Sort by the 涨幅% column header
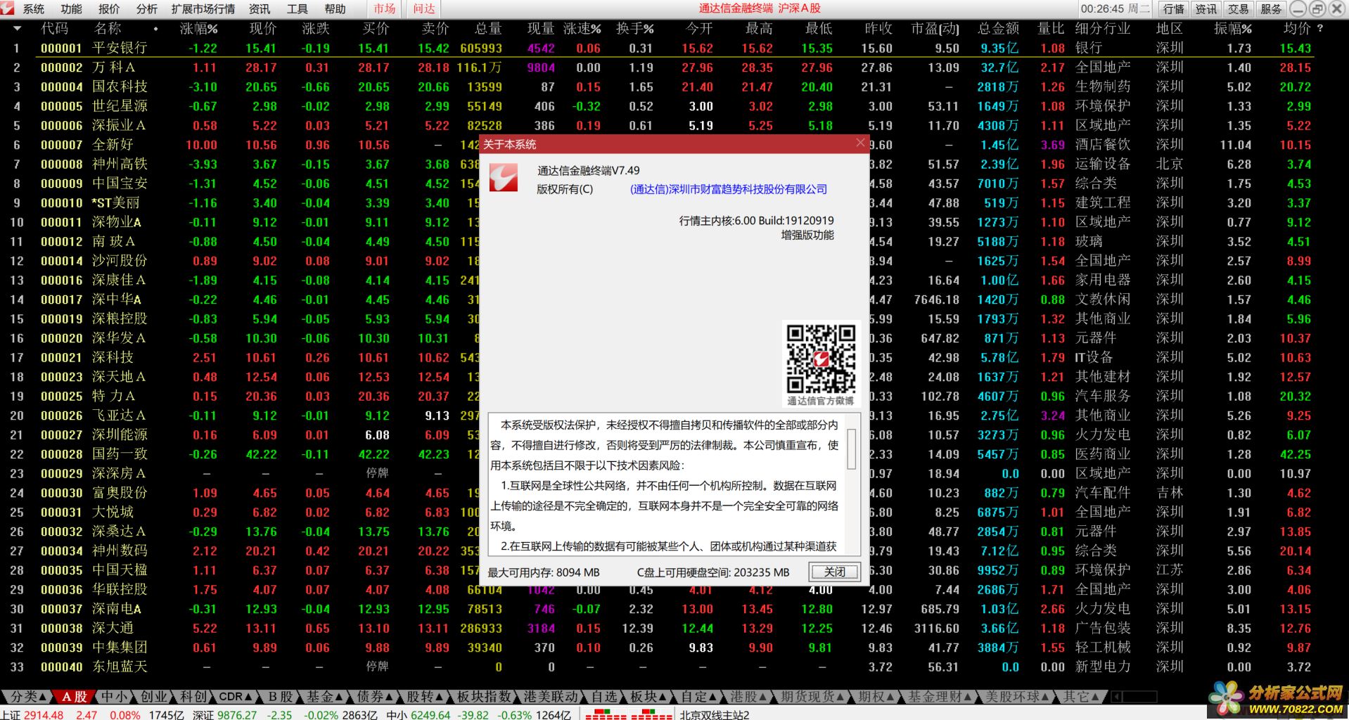This screenshot has width=1349, height=720. [x=198, y=29]
